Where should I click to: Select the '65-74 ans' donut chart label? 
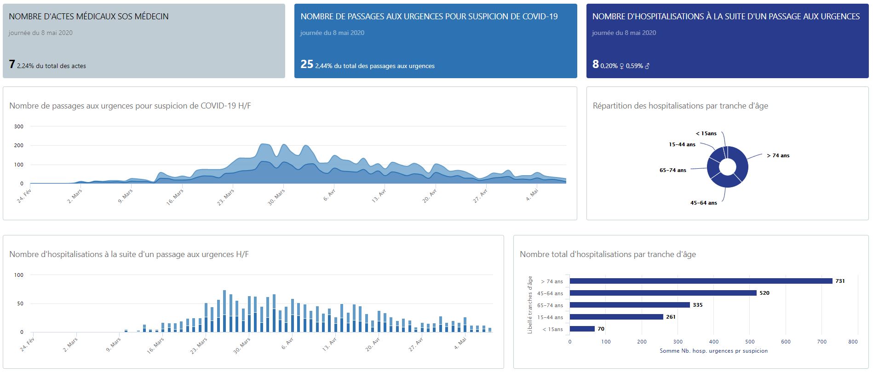tap(672, 170)
